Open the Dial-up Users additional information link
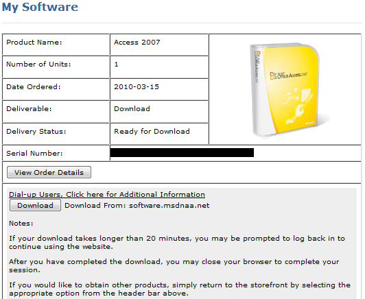The width and height of the screenshot is (365, 299). (x=107, y=194)
